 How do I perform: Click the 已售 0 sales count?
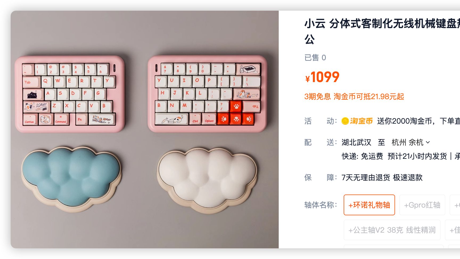pyautogui.click(x=315, y=58)
